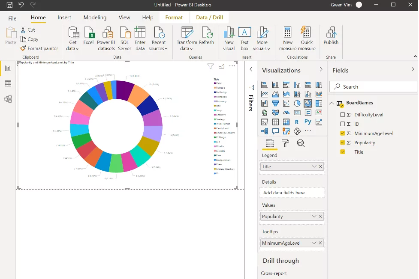Screen dimensions: 419x279
Task: Switch to the Insert tab
Action: click(64, 18)
